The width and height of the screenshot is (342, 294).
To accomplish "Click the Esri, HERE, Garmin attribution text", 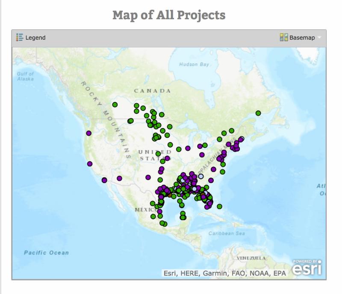I will pos(224,274).
